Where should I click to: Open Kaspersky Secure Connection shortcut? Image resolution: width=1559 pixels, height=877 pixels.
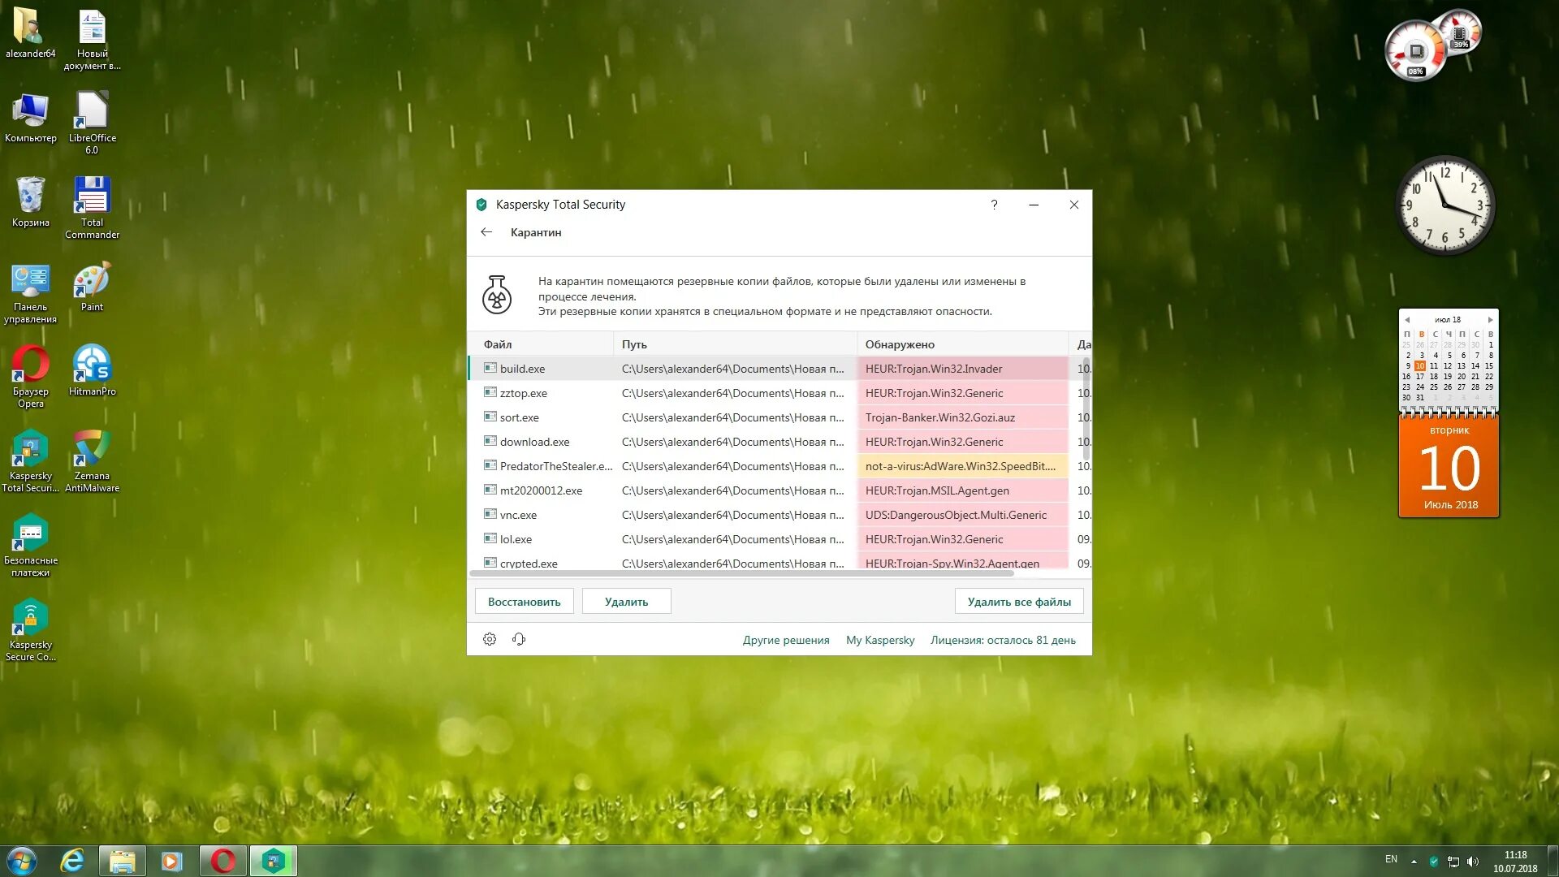(31, 630)
